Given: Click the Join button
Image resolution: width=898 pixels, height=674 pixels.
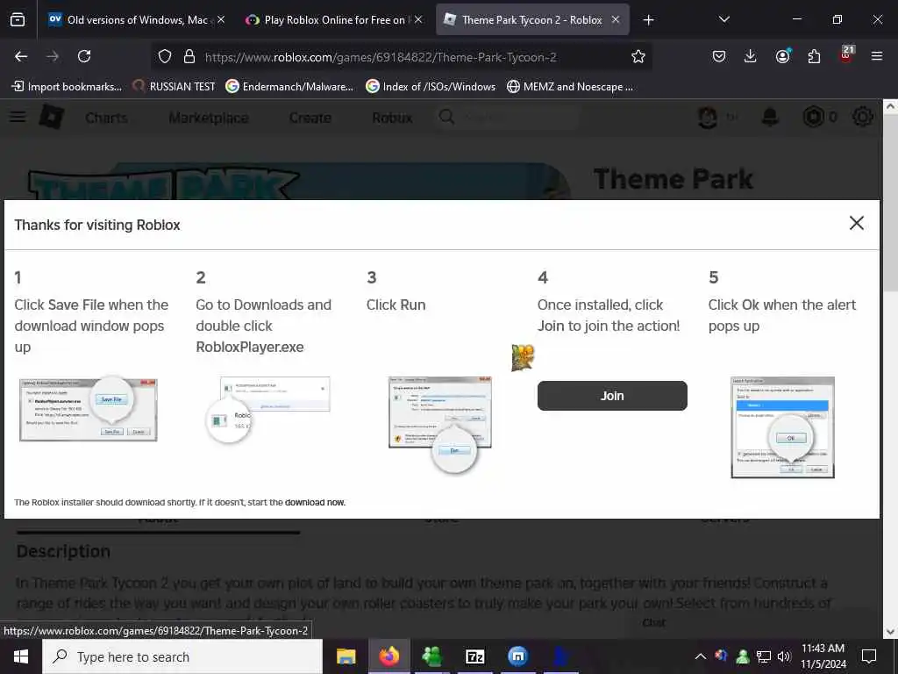Looking at the screenshot, I should (x=612, y=396).
